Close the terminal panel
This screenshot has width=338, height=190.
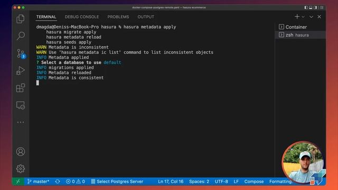point(319,17)
